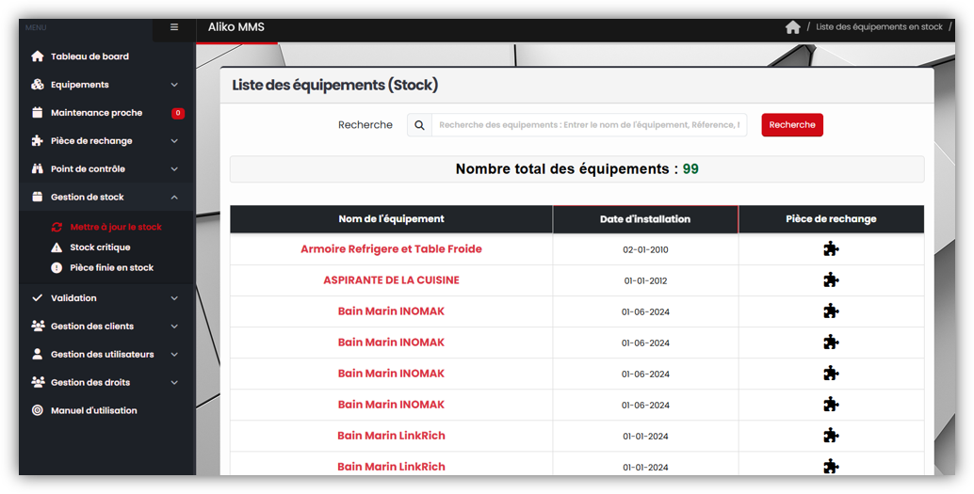Open Pièce finie en stock item
The image size is (974, 494).
coord(111,268)
